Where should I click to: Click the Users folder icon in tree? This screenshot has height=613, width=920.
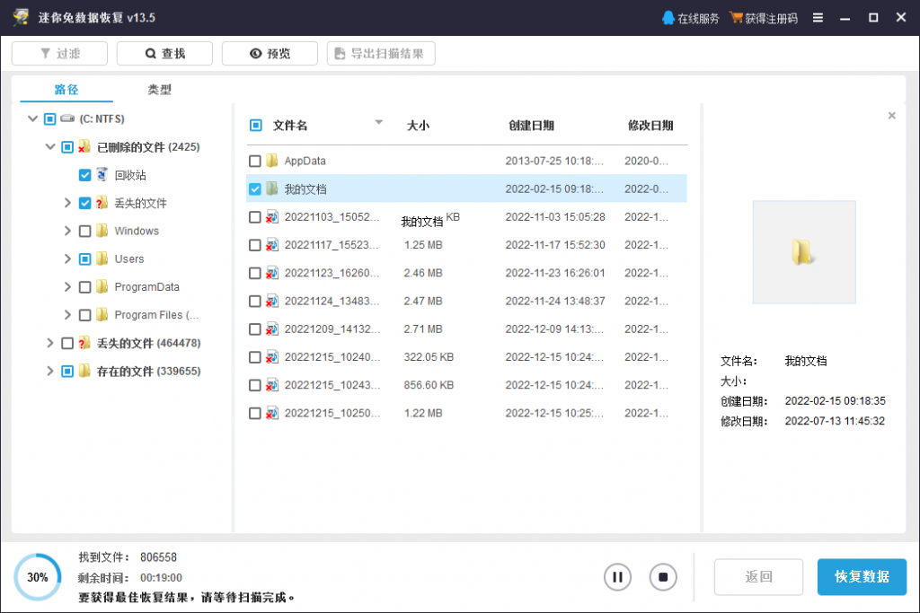pos(102,258)
